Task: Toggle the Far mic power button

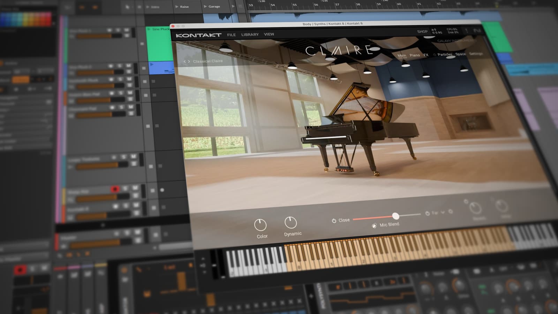Action: click(427, 213)
